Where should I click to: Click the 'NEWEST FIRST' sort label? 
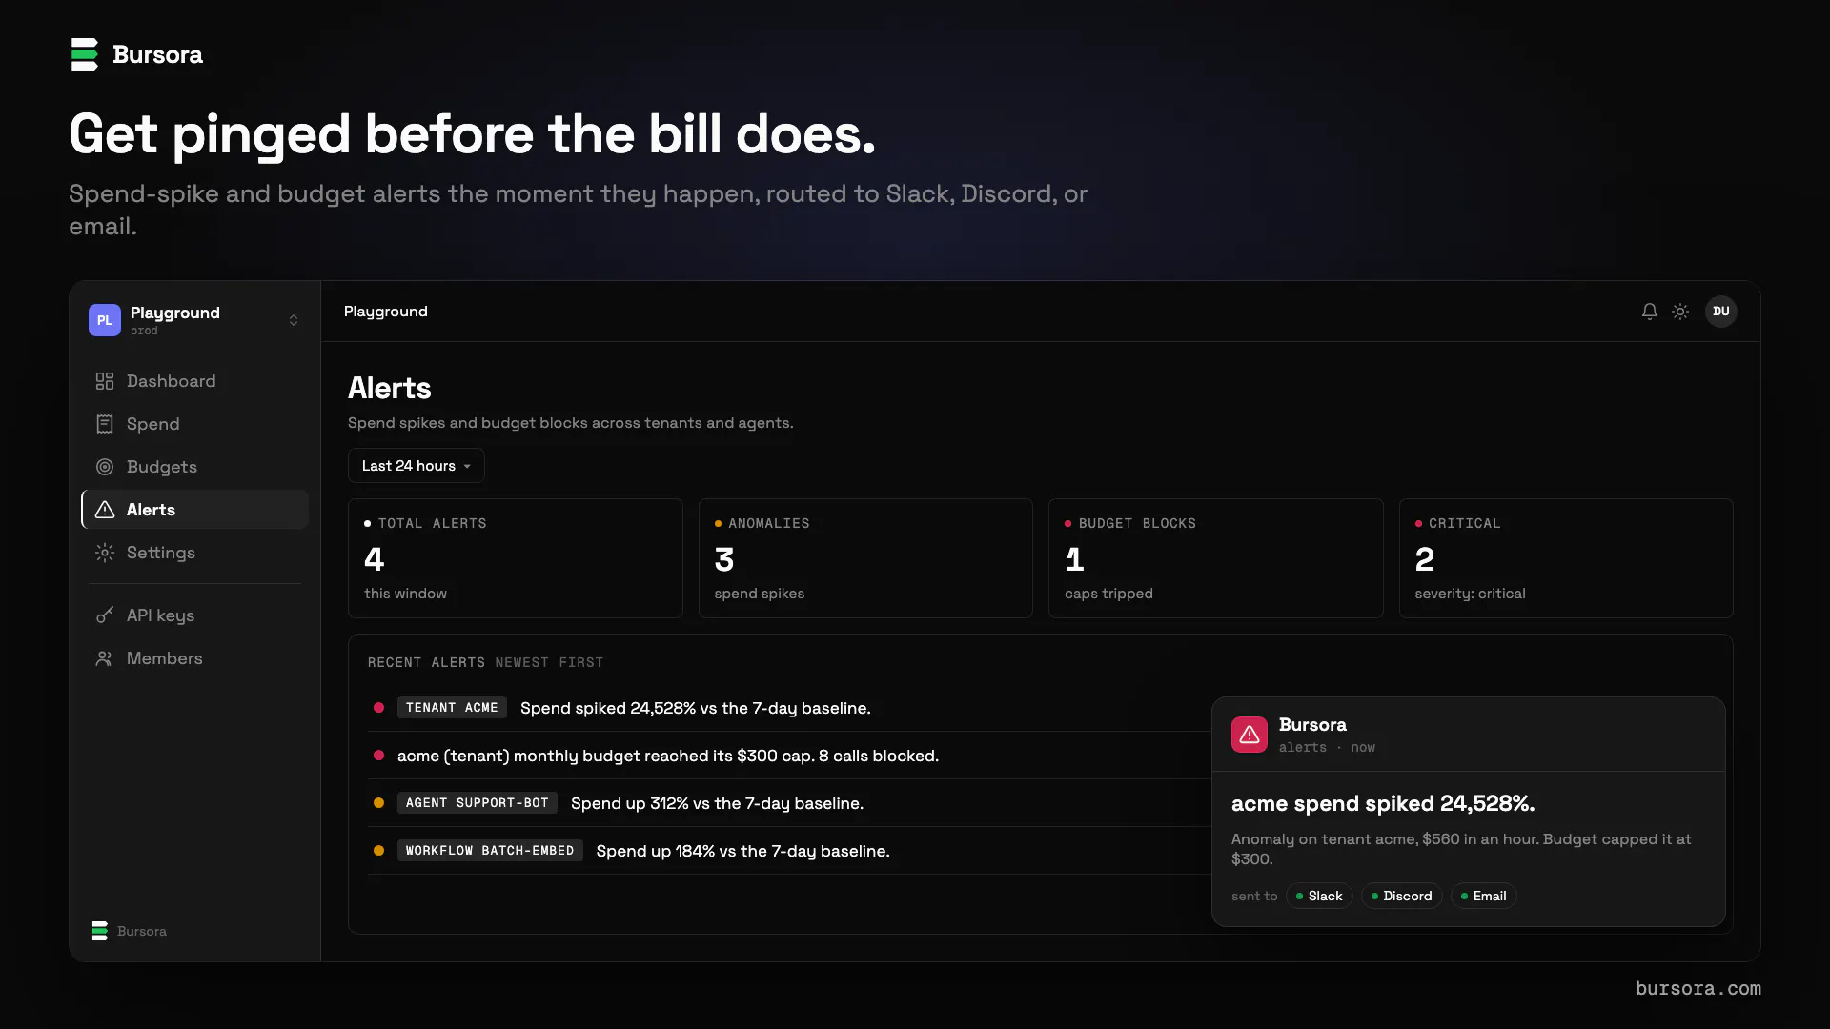point(549,662)
